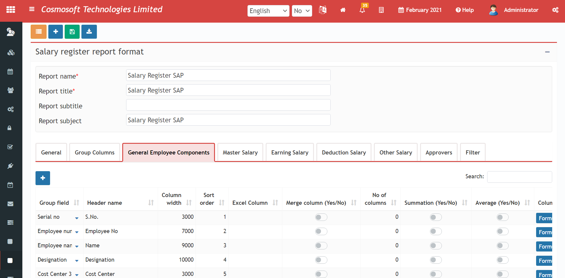This screenshot has width=565, height=278.
Task: Click Formula button in S.No. row
Action: 544,218
